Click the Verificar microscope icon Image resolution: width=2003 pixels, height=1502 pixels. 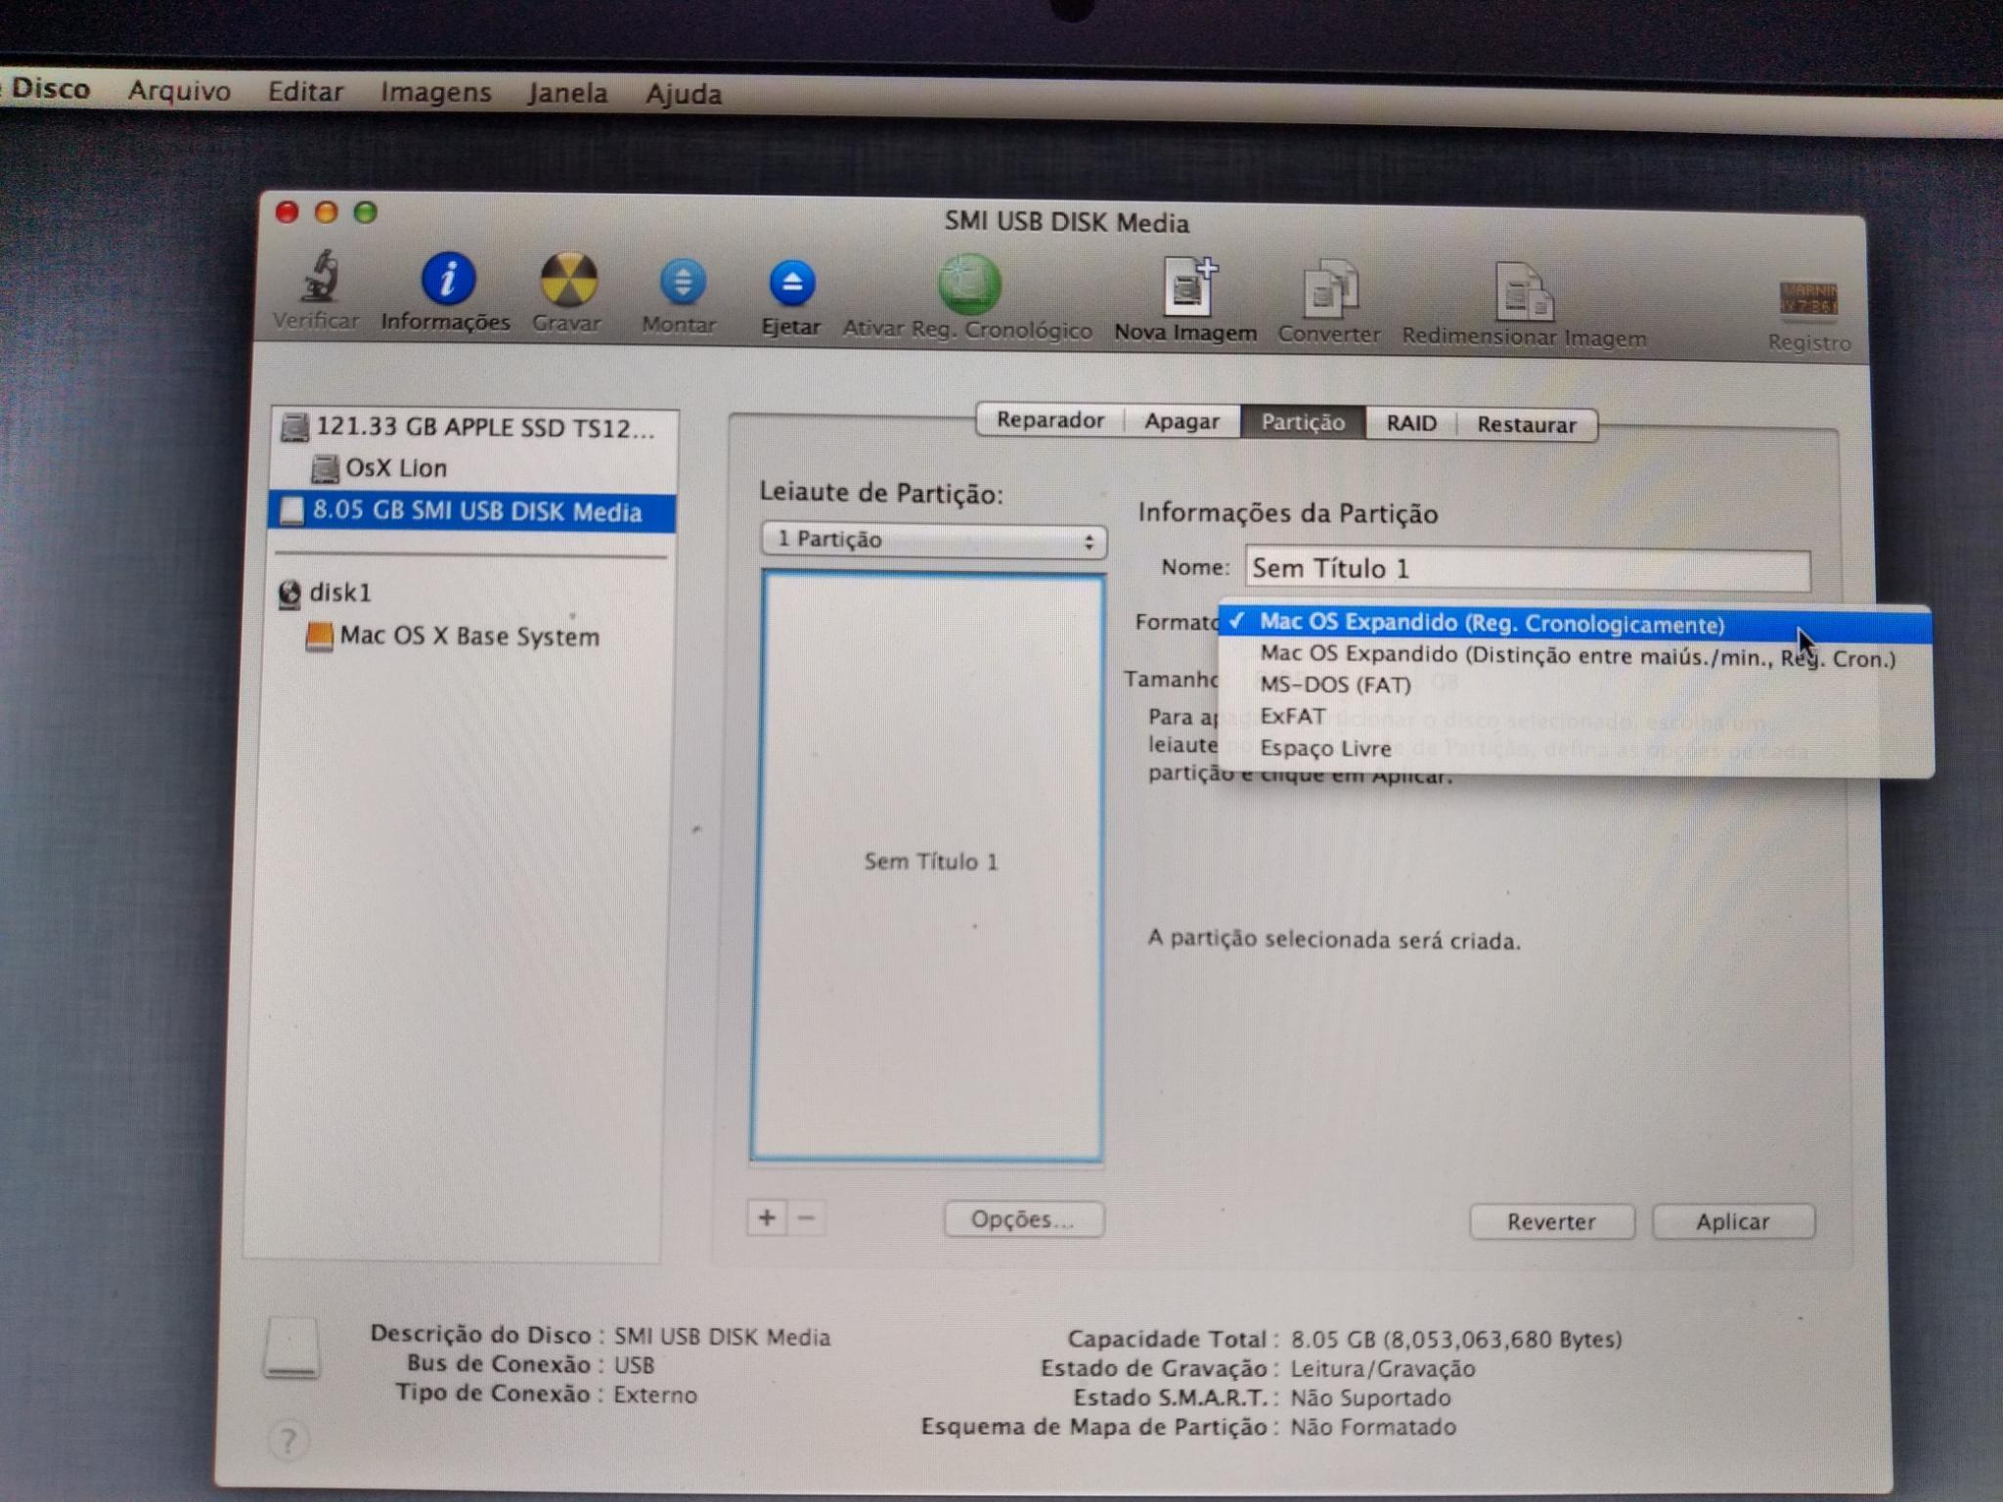click(319, 278)
